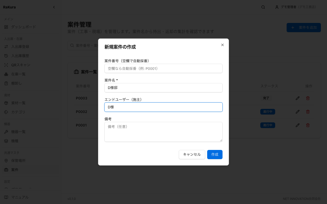Click the キャンセル button
The height and width of the screenshot is (204, 327).
coord(192,155)
